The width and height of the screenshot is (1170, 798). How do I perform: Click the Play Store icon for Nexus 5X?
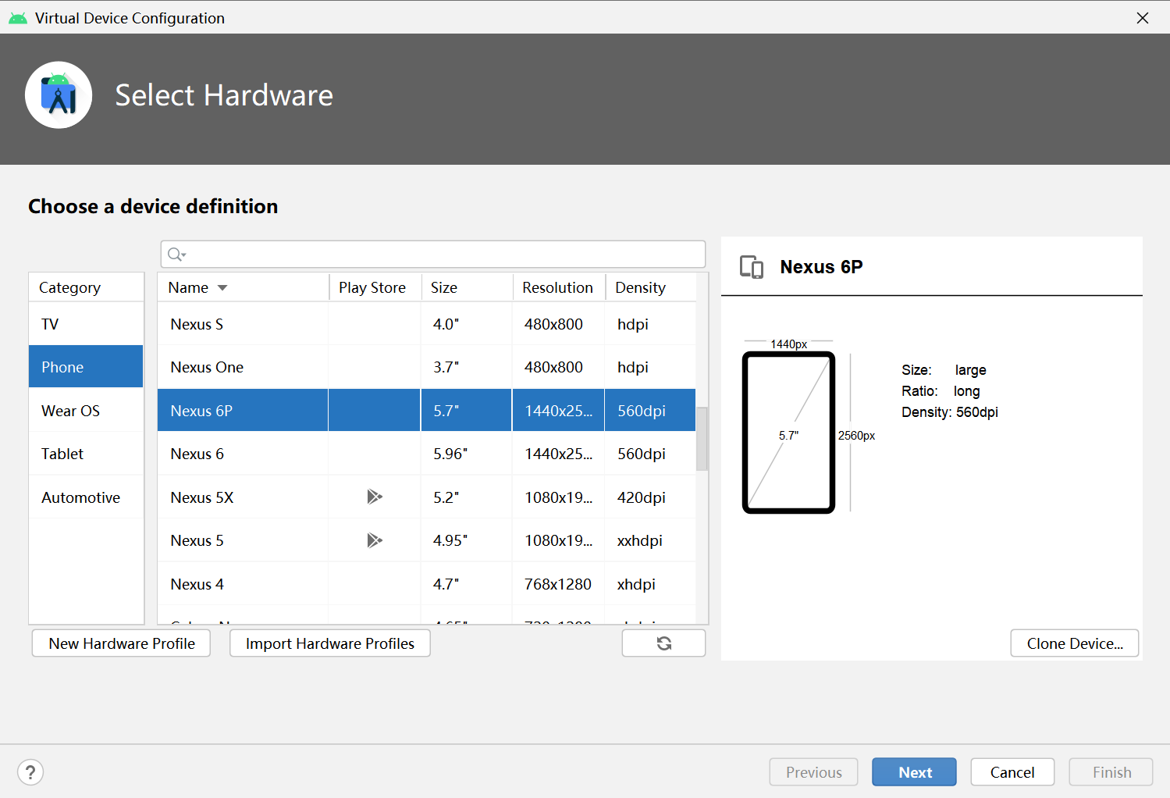(x=375, y=497)
